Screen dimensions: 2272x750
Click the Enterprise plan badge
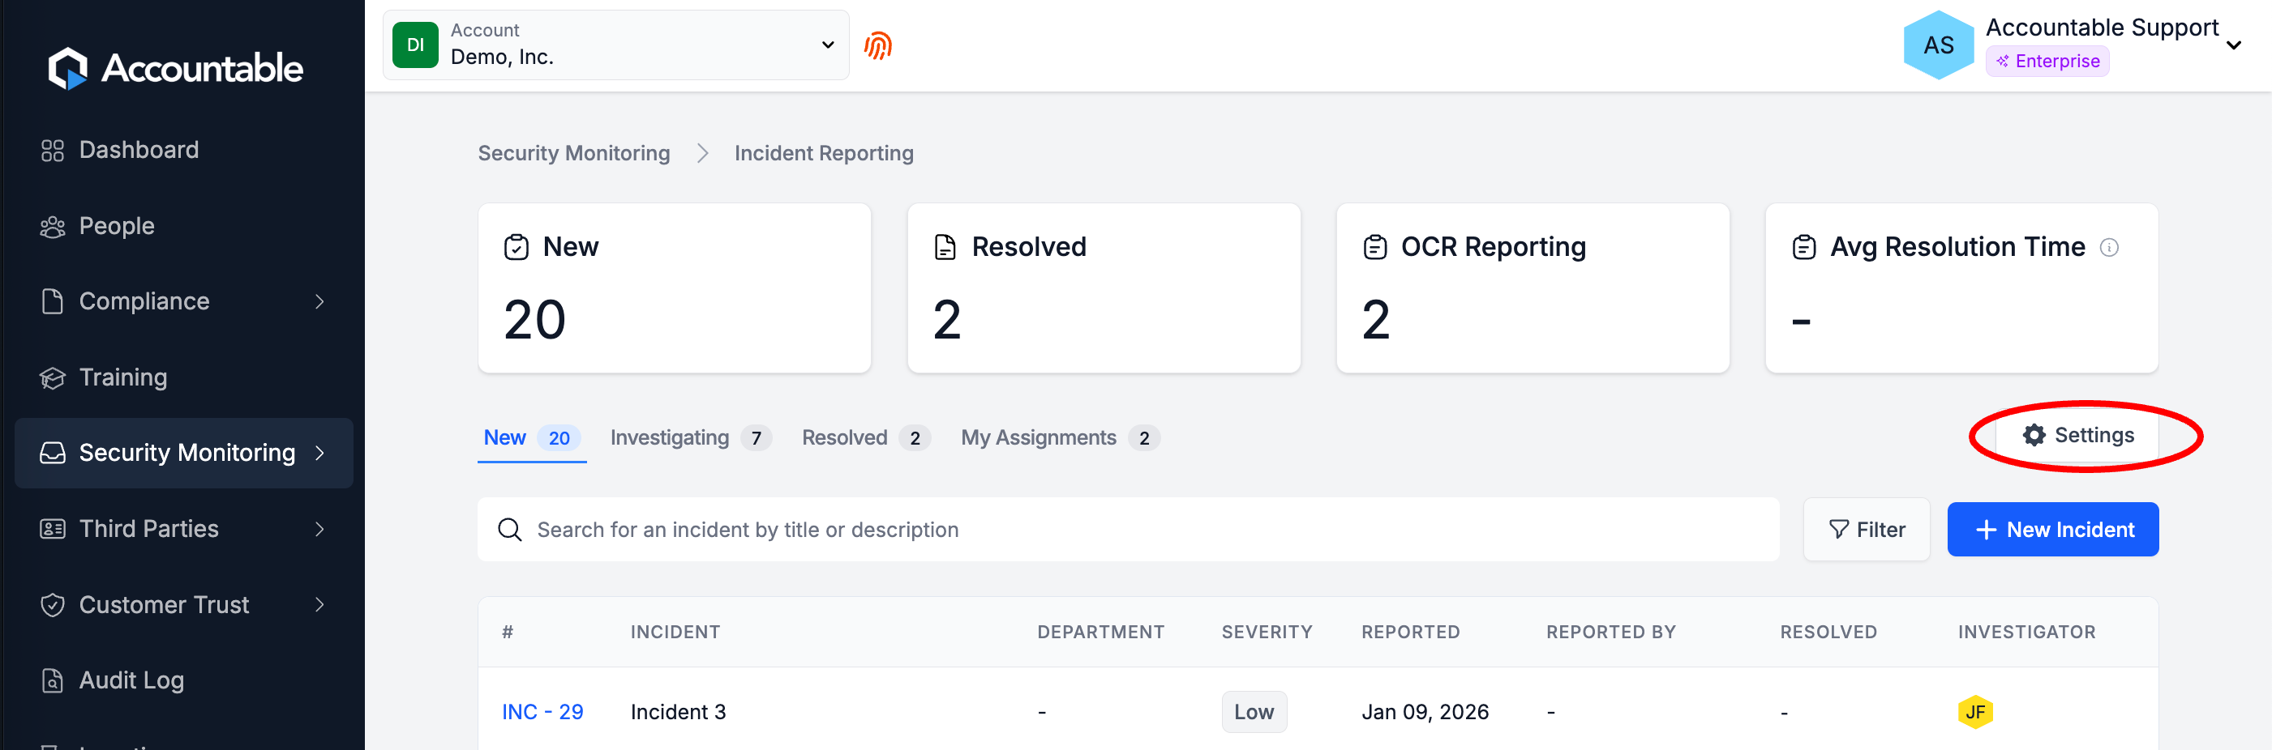pyautogui.click(x=2047, y=62)
